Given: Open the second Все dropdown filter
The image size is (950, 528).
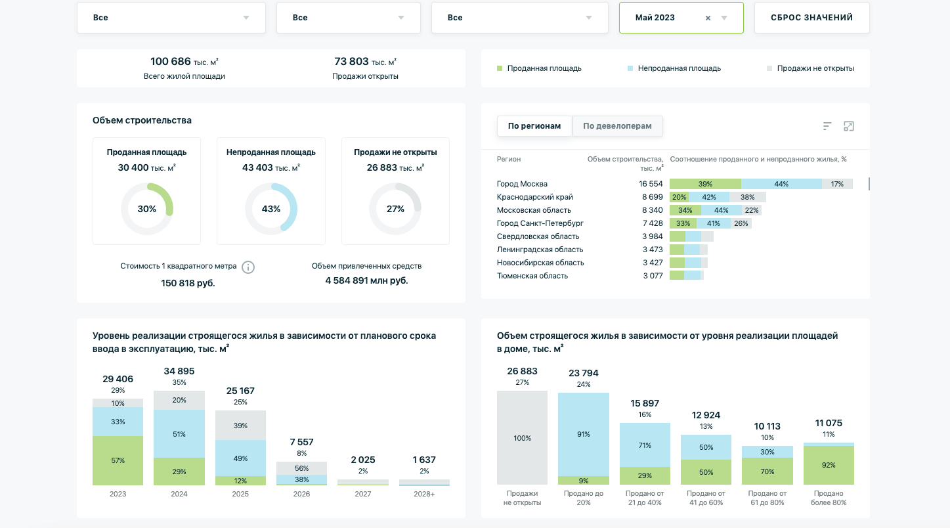Looking at the screenshot, I should click(348, 18).
